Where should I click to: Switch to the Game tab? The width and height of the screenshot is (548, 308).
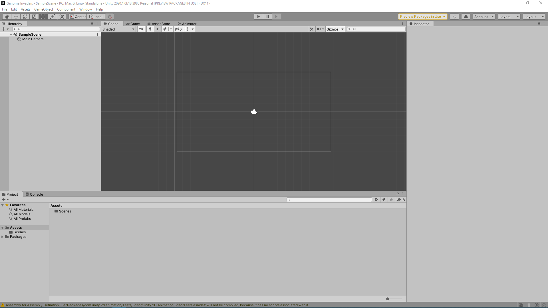pyautogui.click(x=133, y=24)
